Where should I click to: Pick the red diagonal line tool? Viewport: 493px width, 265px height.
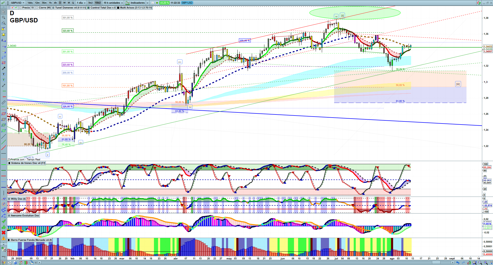4,148
